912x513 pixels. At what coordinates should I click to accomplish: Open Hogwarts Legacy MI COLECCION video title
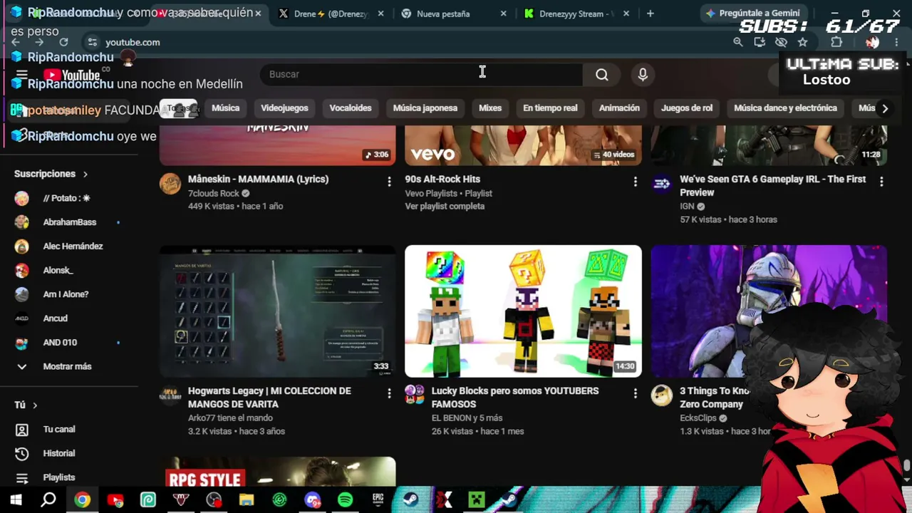(269, 398)
